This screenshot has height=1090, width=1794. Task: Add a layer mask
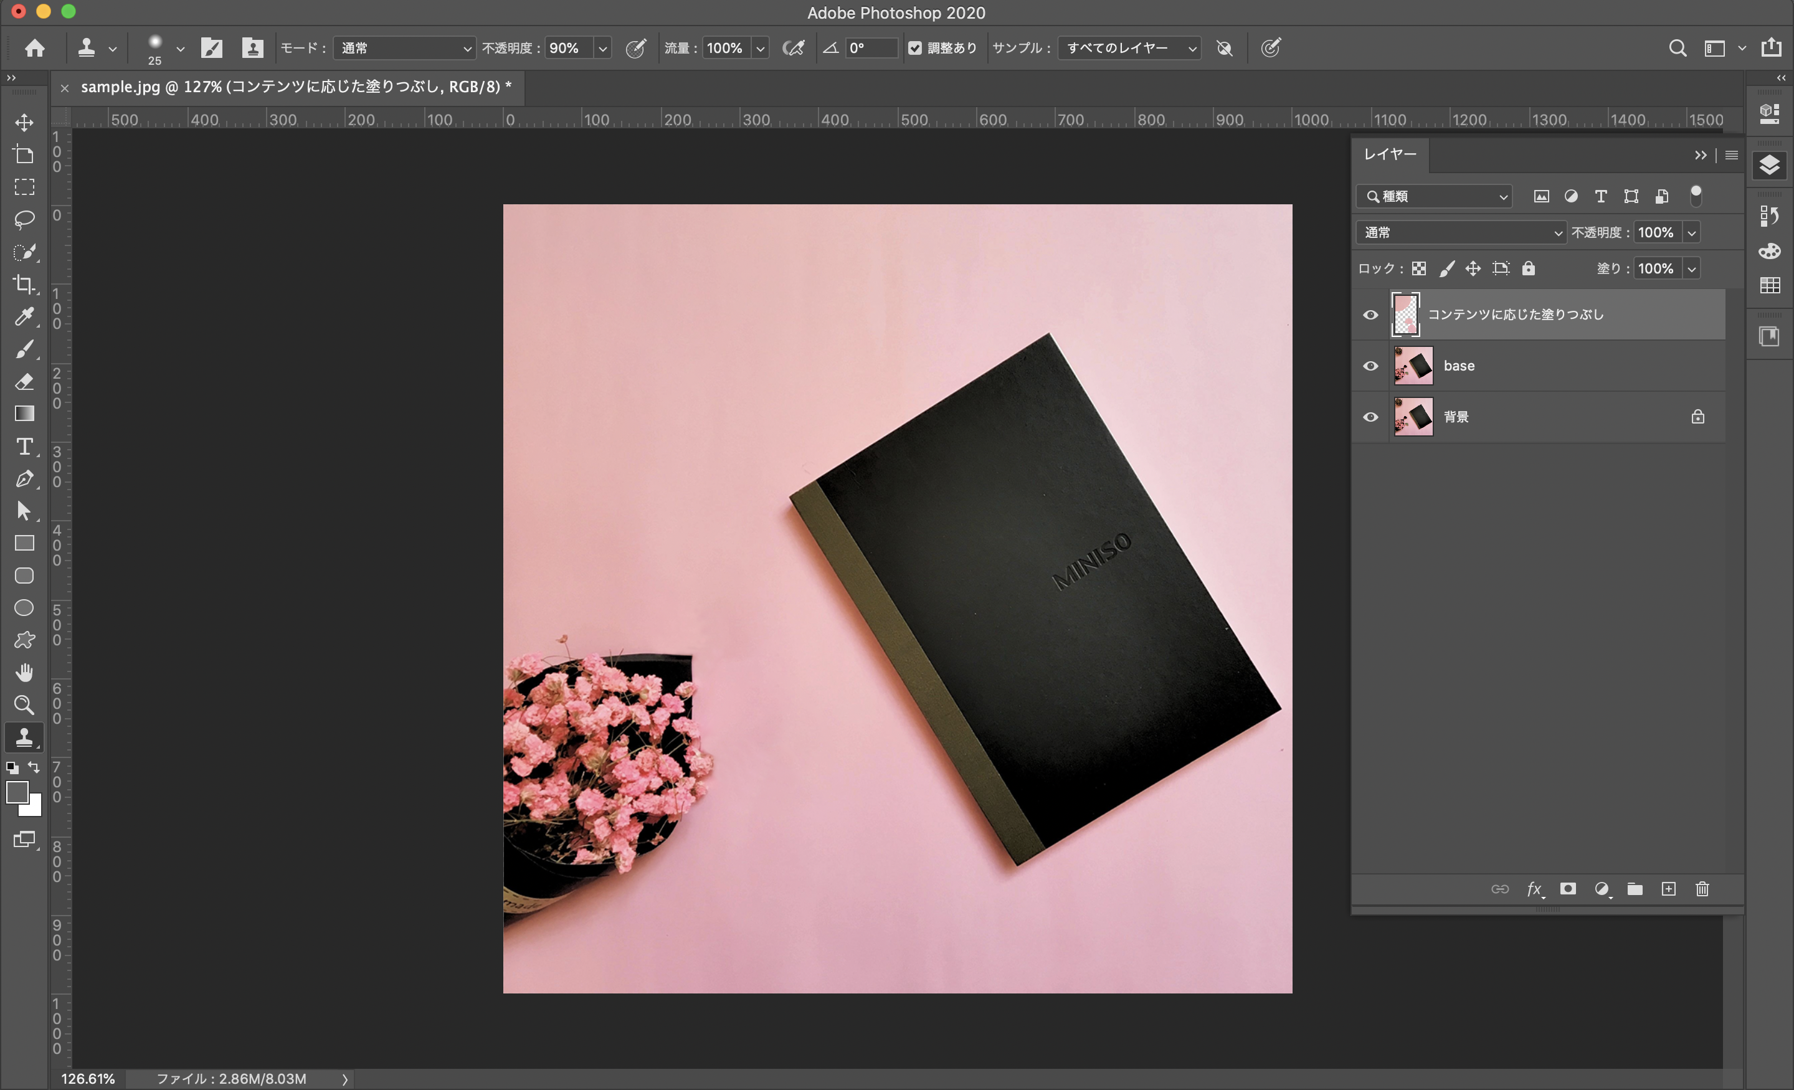[1567, 889]
